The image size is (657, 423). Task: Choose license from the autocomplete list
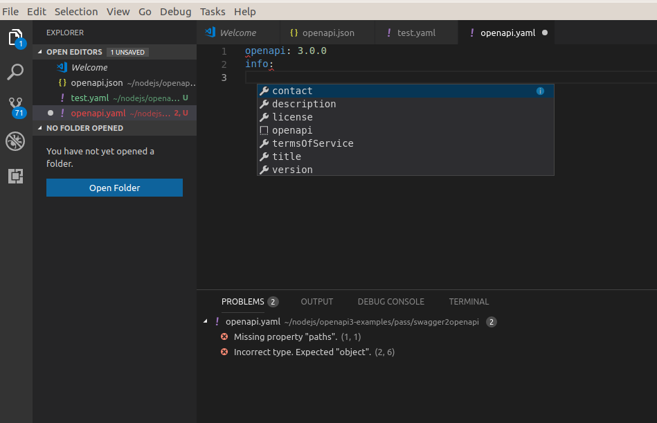pyautogui.click(x=405, y=117)
